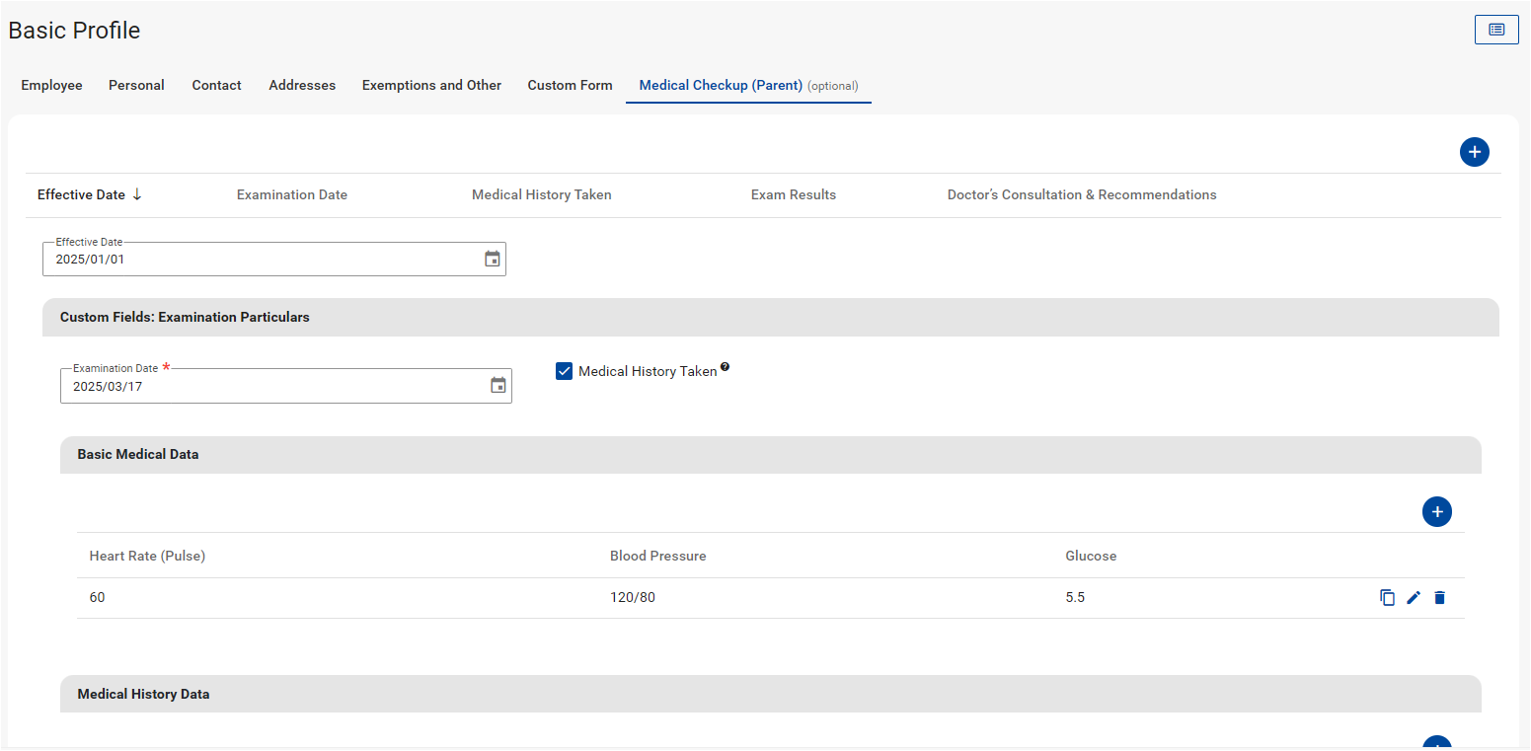The width and height of the screenshot is (1531, 751).
Task: Show help for Medical History Taken
Action: (x=725, y=367)
